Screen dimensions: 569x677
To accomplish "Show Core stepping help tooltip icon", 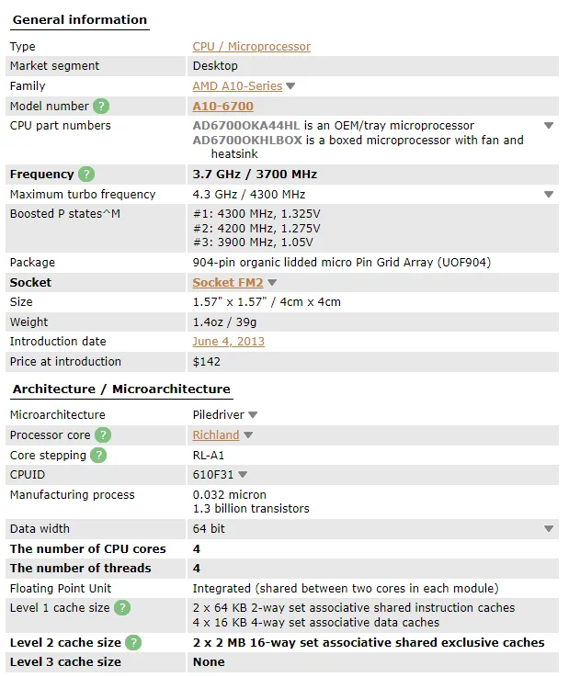I will pos(98,455).
